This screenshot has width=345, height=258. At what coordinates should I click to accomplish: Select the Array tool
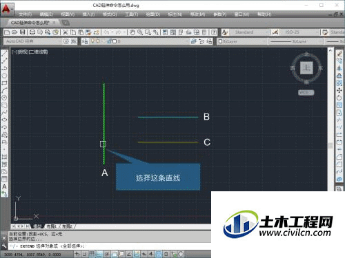click(339, 83)
